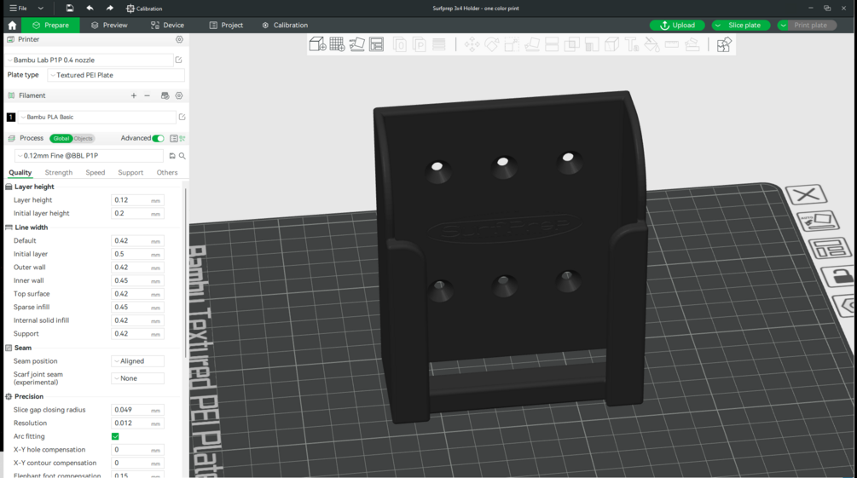The width and height of the screenshot is (857, 478).
Task: Click the Redo arrow in the title bar
Action: tap(110, 9)
